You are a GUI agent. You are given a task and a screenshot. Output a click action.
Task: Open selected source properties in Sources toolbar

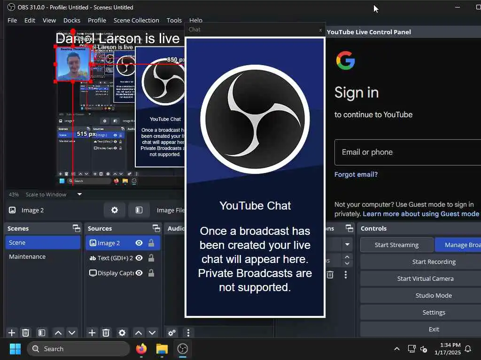click(122, 333)
